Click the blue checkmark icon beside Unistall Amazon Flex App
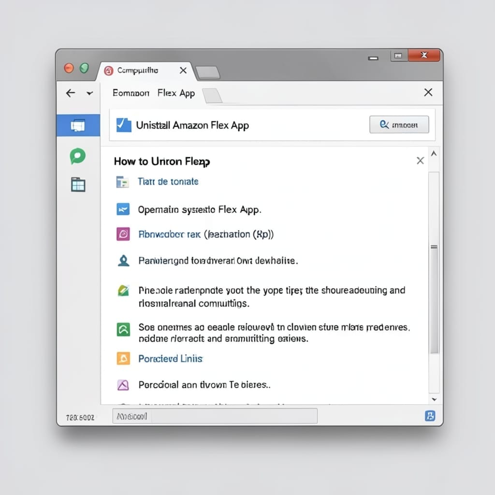The width and height of the screenshot is (495, 495). pos(123,125)
